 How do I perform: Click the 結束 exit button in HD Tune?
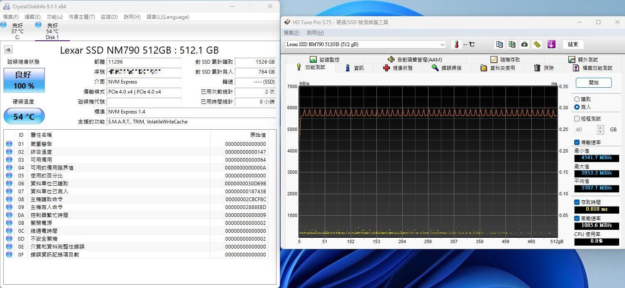click(573, 44)
